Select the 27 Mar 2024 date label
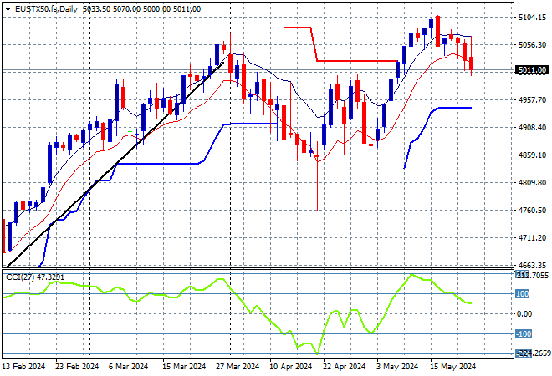This screenshot has height=376, width=552. click(238, 367)
